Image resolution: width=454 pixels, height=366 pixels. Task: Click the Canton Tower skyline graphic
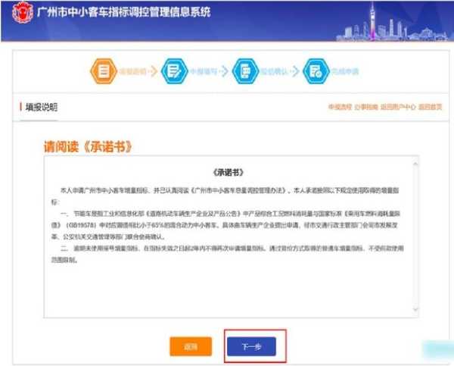point(375,21)
